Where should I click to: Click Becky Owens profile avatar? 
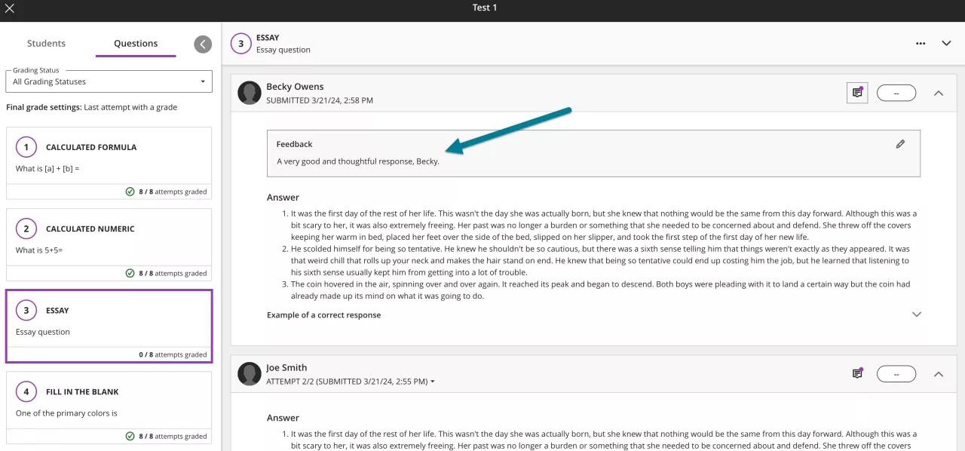[249, 92]
